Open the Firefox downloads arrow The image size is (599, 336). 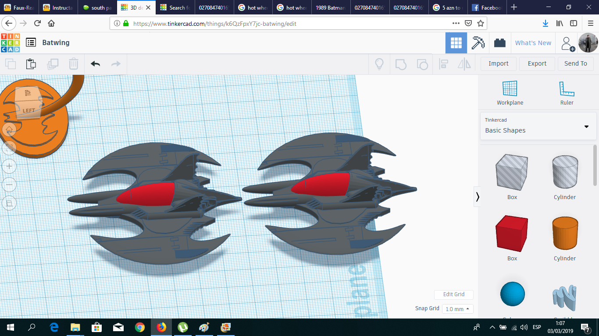(x=546, y=24)
